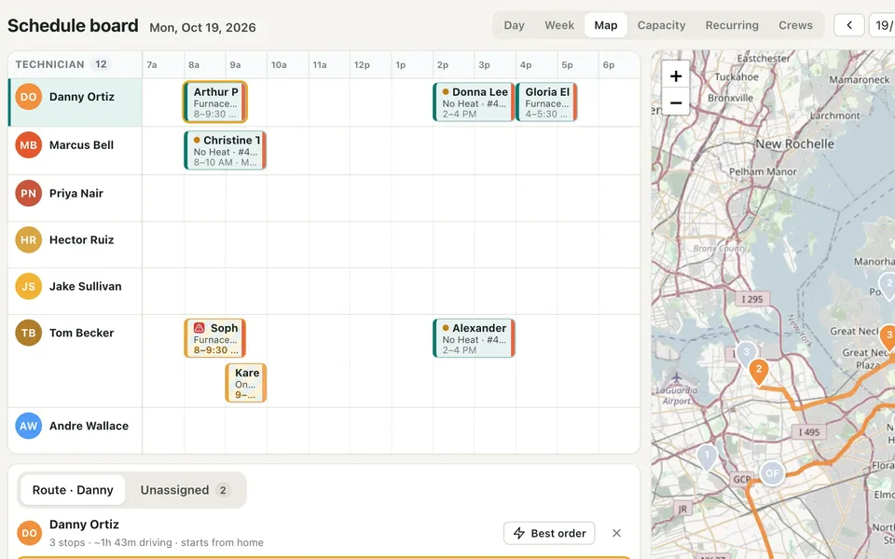895x559 pixels.
Task: Open the Crews tab
Action: click(795, 25)
